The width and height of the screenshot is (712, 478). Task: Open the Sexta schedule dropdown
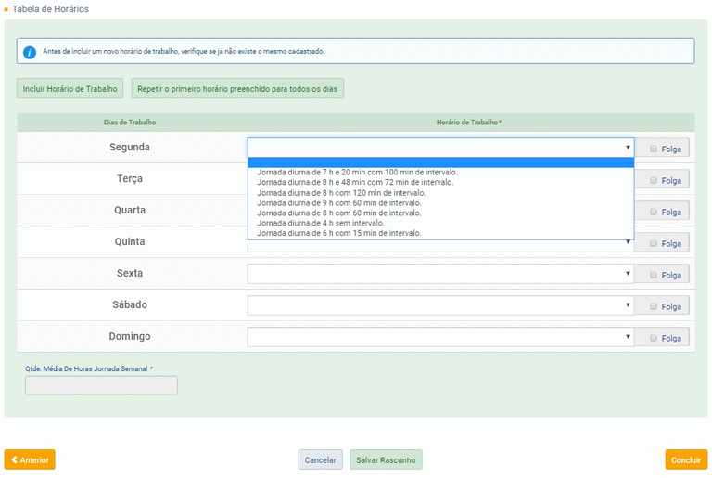tap(440, 274)
